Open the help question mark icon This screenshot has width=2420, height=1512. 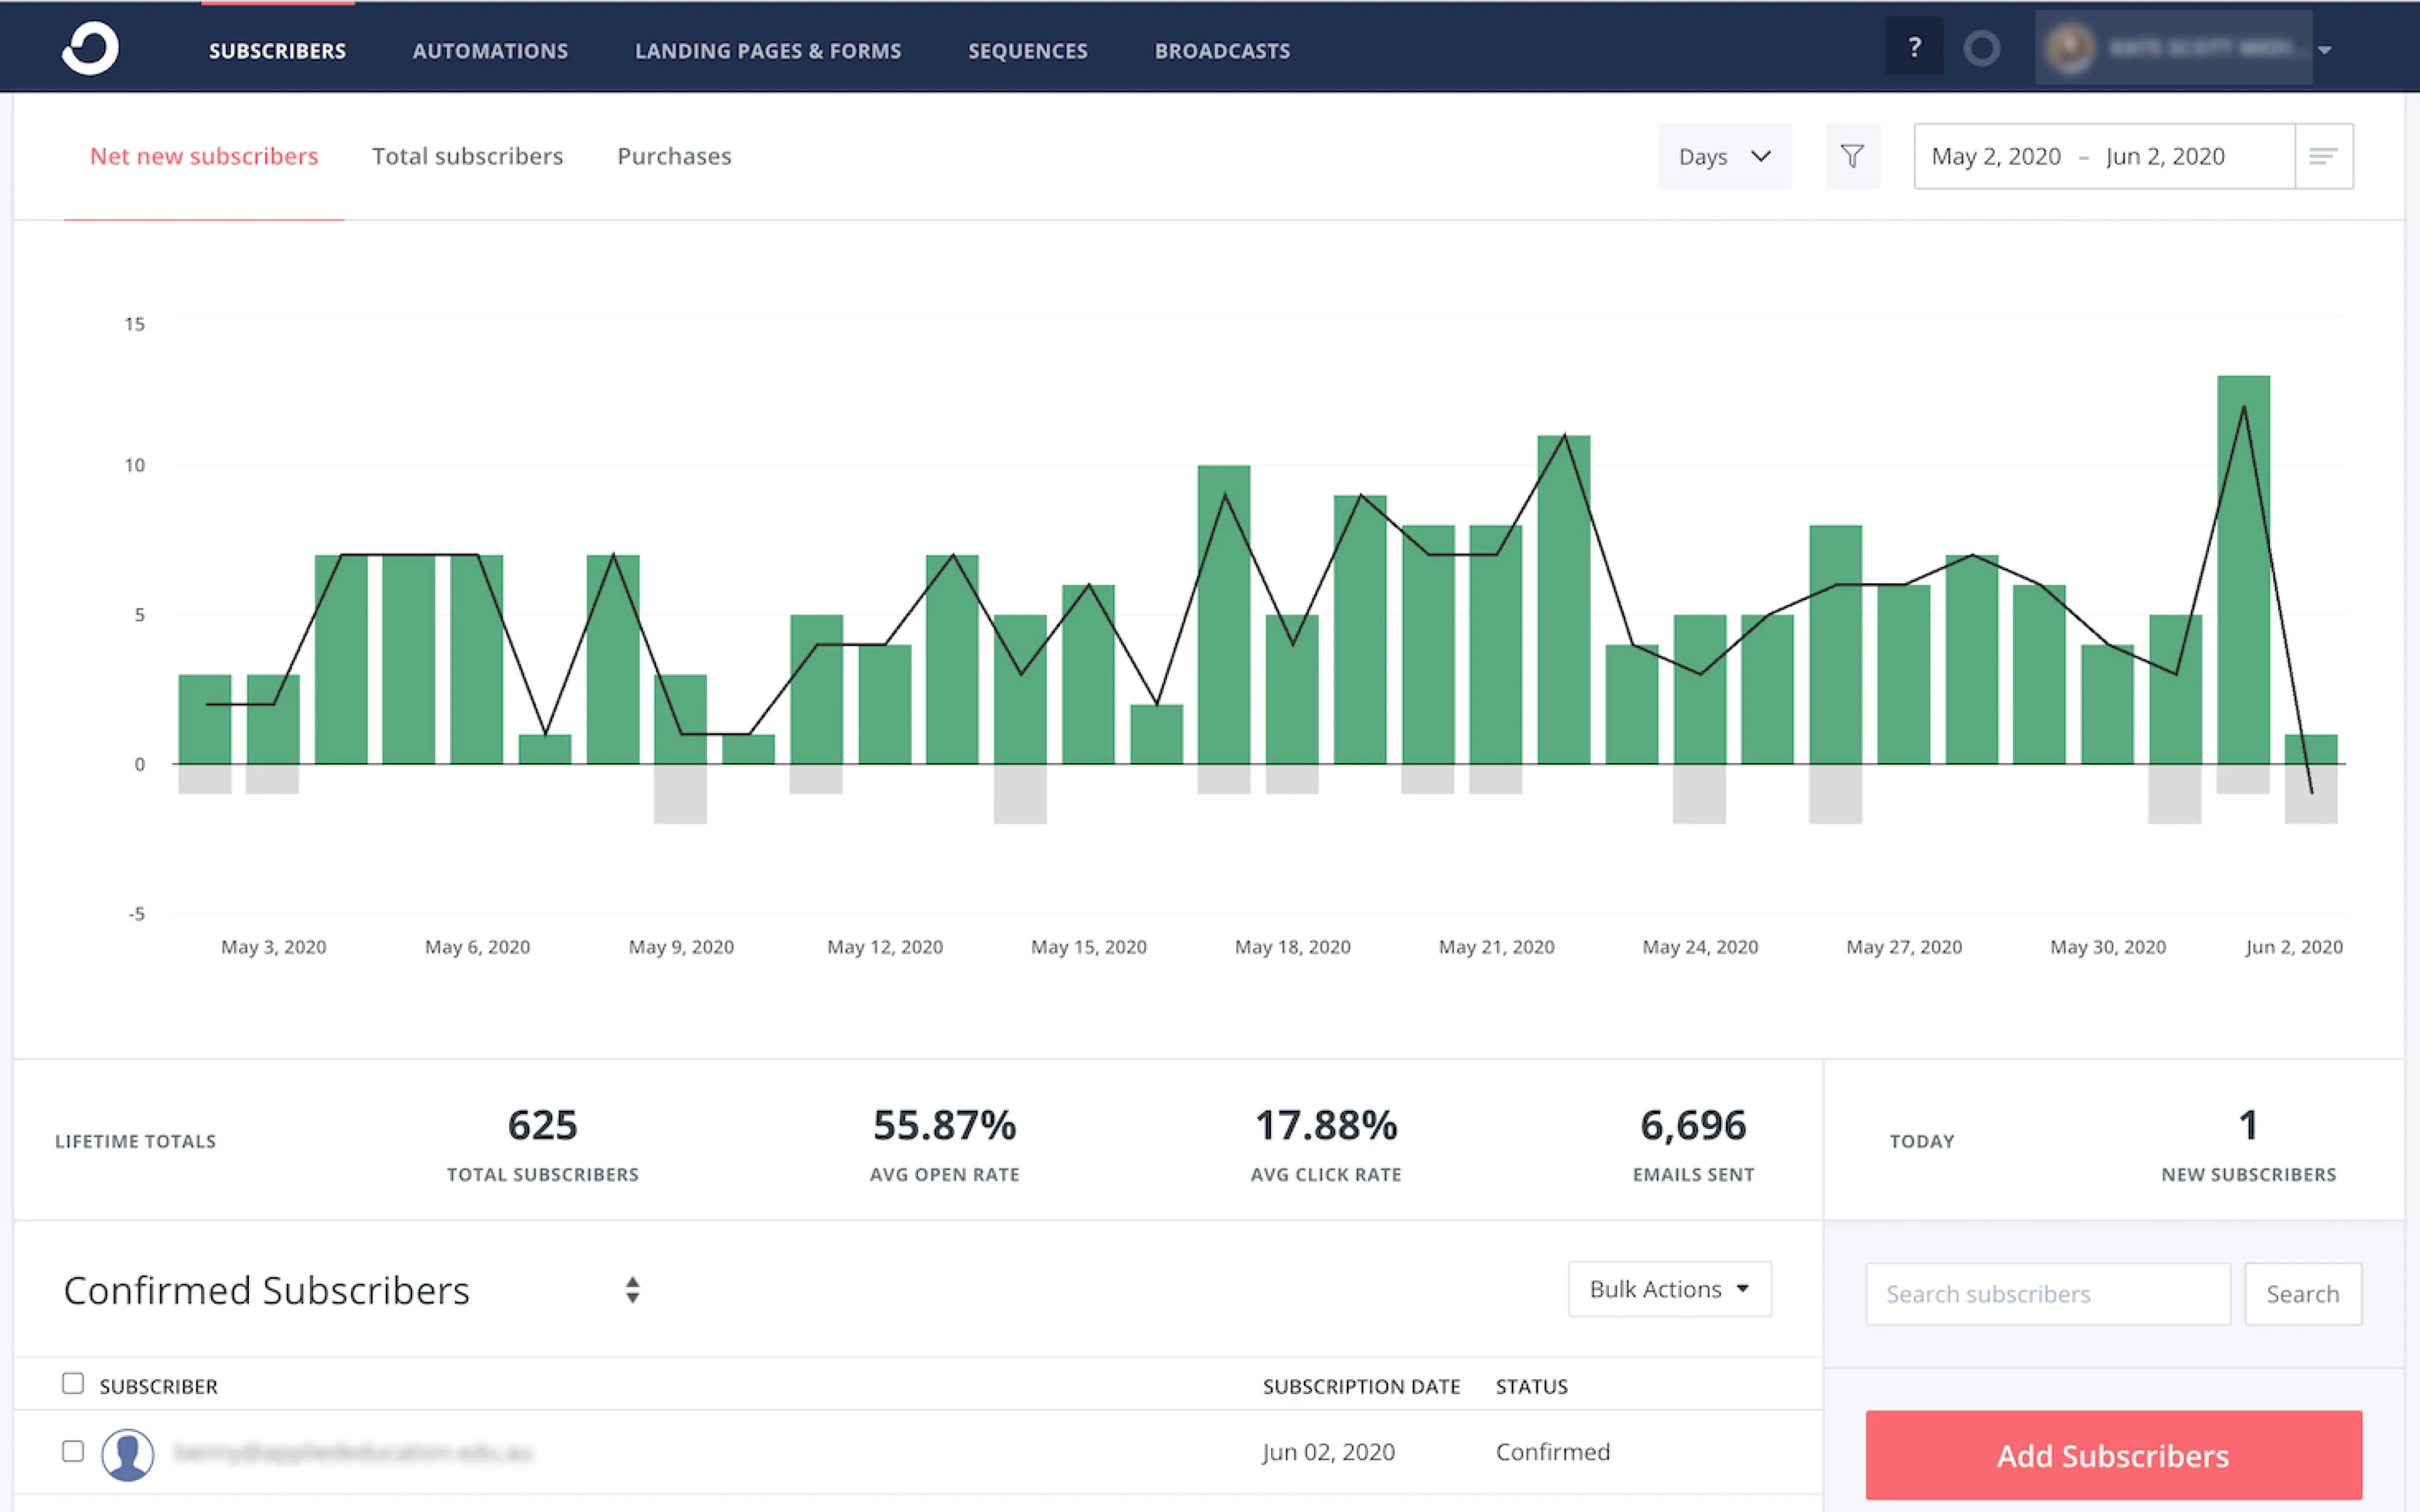pyautogui.click(x=1914, y=47)
